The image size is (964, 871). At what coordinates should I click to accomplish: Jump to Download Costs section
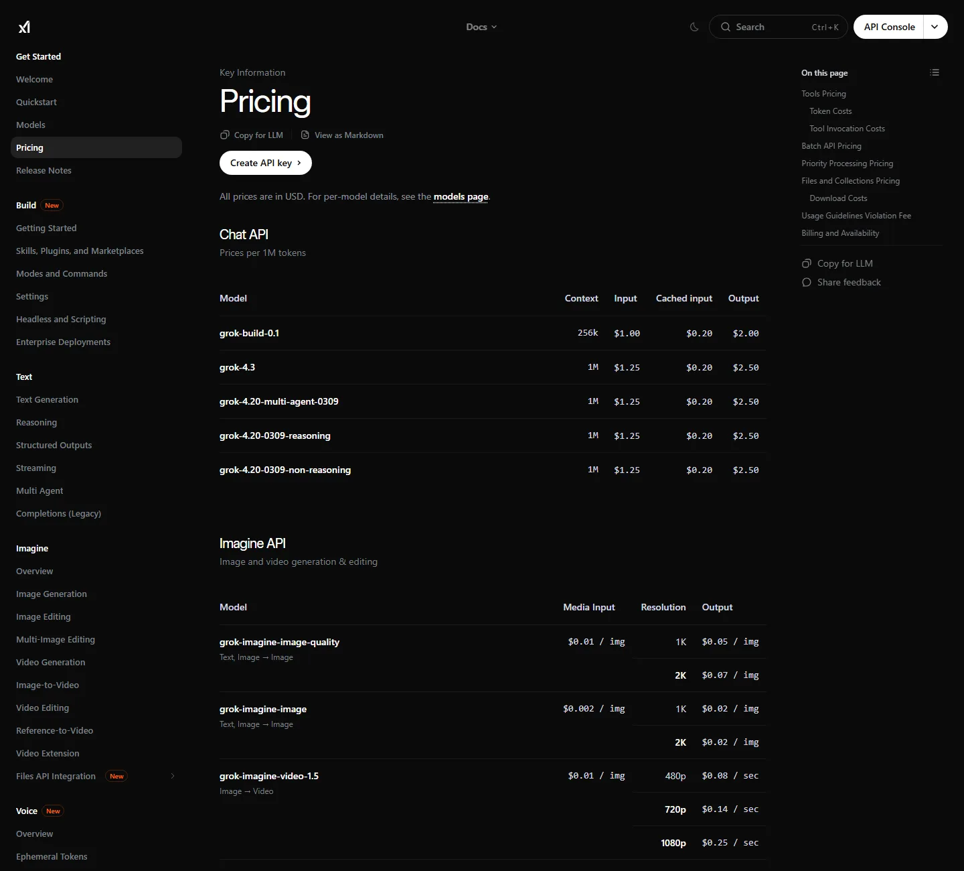pyautogui.click(x=838, y=198)
